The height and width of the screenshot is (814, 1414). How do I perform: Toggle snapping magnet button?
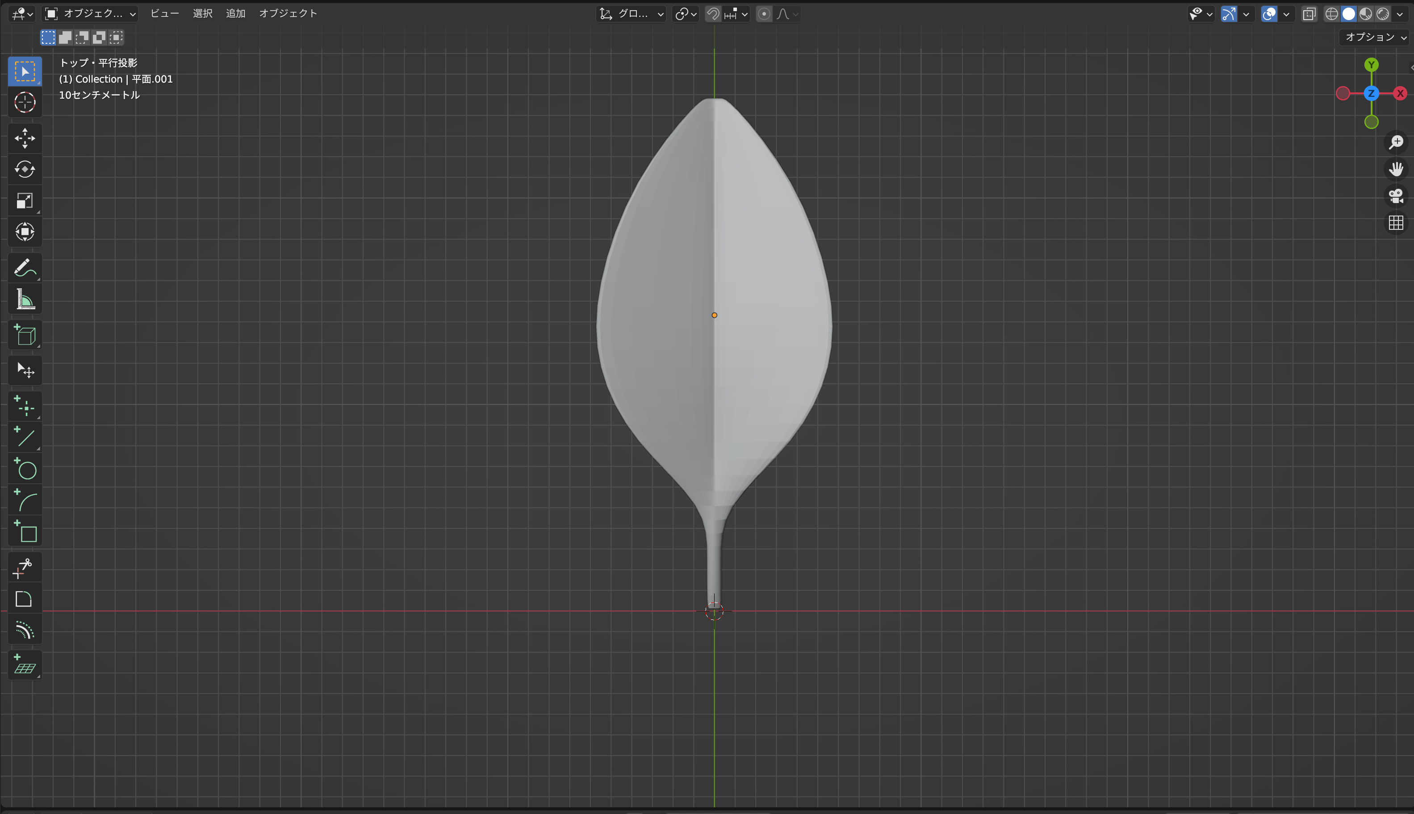pyautogui.click(x=713, y=14)
